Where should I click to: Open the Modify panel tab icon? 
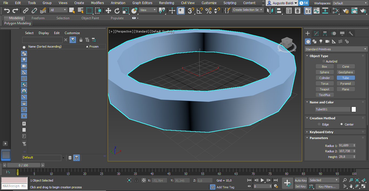pos(316,34)
